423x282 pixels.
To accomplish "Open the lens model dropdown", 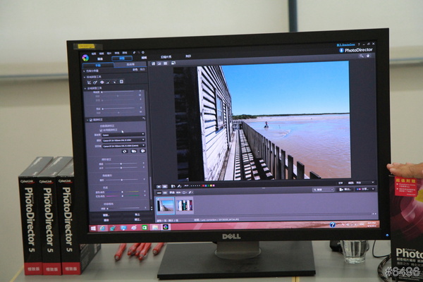I will click(123, 140).
